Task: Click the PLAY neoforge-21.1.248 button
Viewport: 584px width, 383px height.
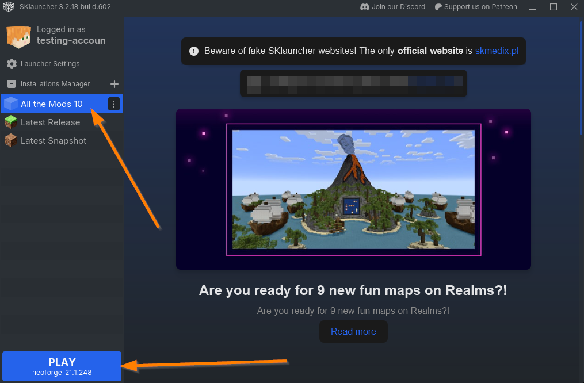Action: (x=62, y=366)
